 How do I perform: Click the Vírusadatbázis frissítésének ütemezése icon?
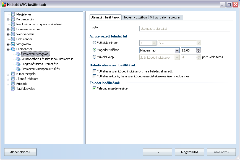tap(18, 59)
